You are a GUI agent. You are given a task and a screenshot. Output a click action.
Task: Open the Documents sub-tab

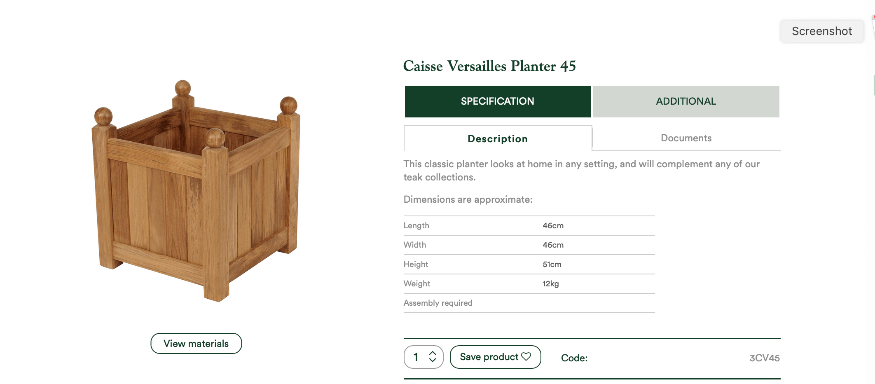click(686, 138)
